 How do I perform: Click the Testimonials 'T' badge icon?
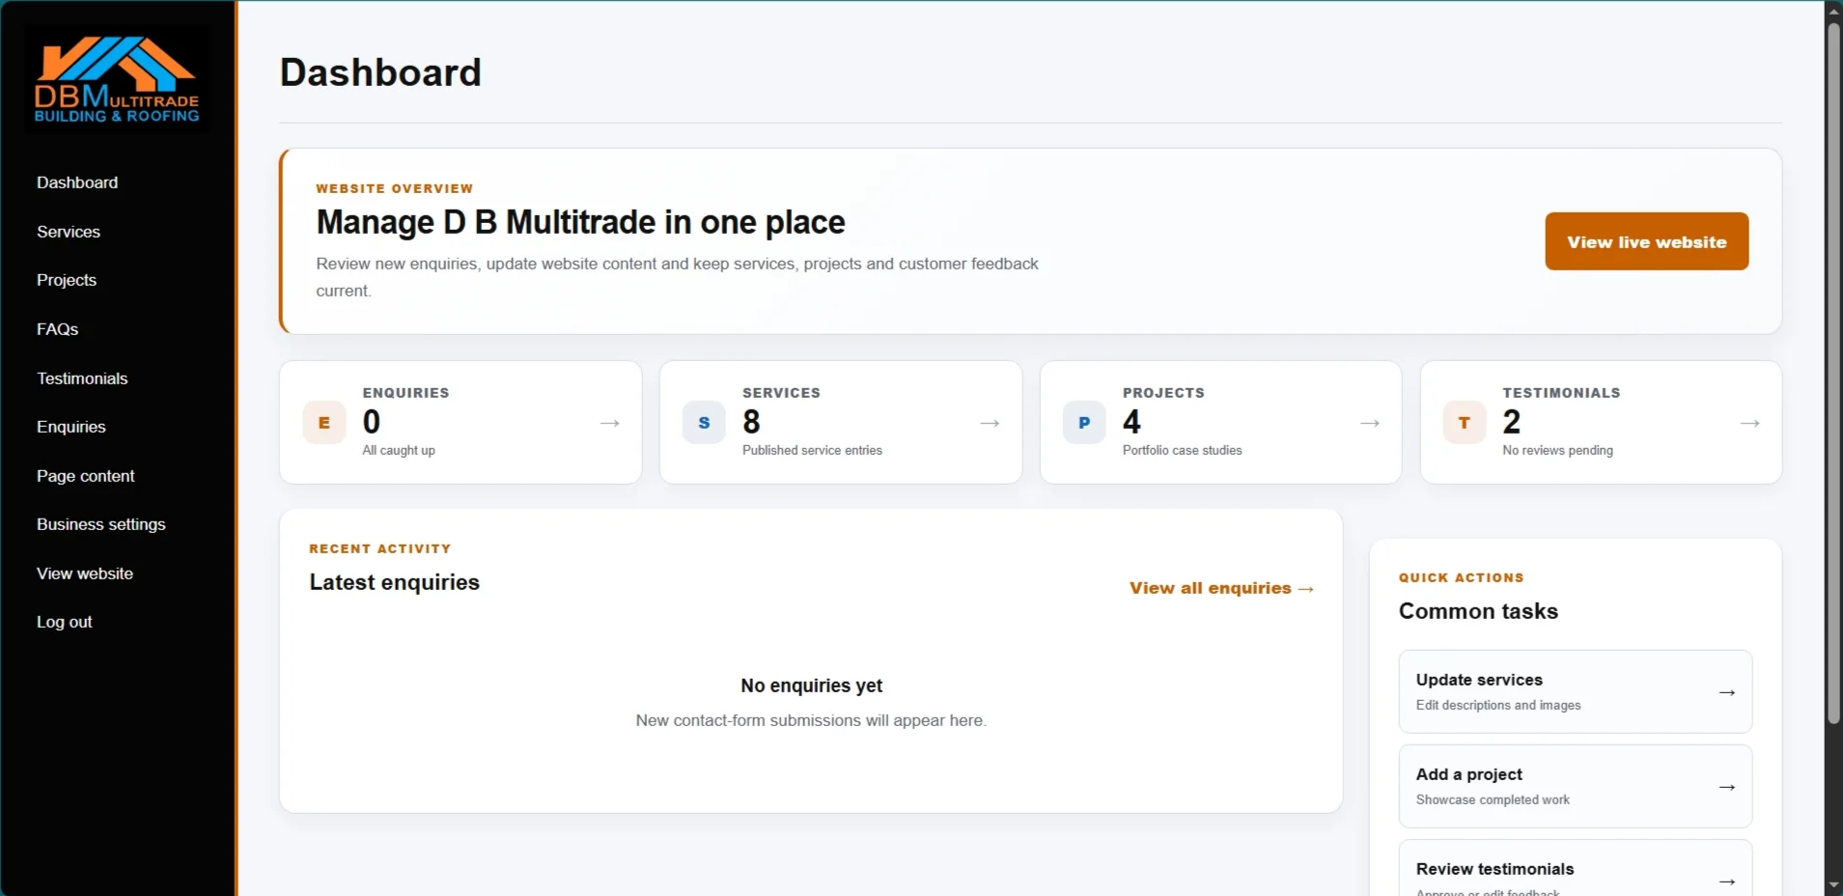point(1465,423)
